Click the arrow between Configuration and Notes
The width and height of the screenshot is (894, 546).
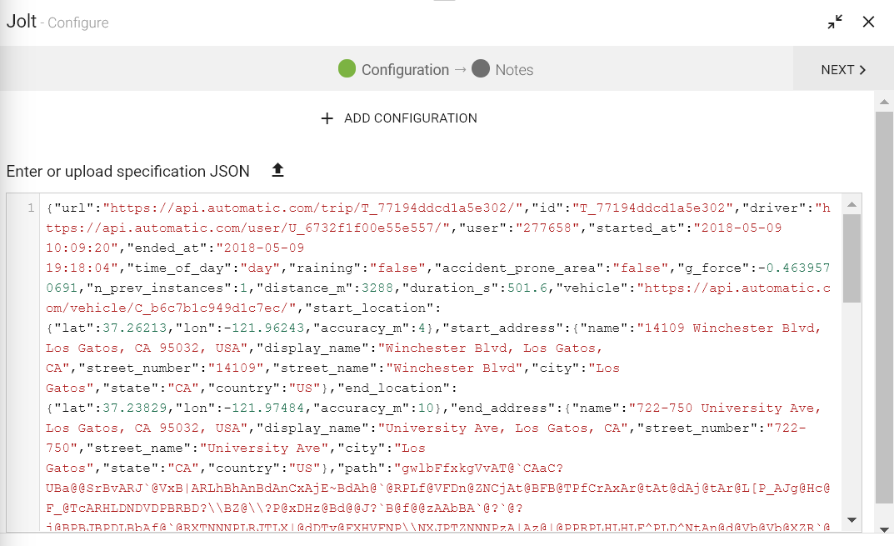tap(460, 70)
